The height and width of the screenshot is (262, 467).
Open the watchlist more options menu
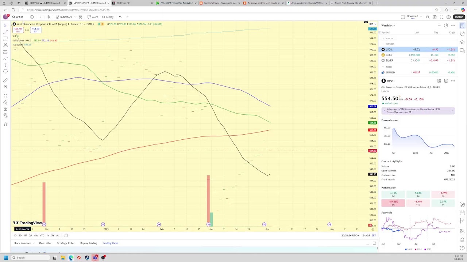pos(453,25)
